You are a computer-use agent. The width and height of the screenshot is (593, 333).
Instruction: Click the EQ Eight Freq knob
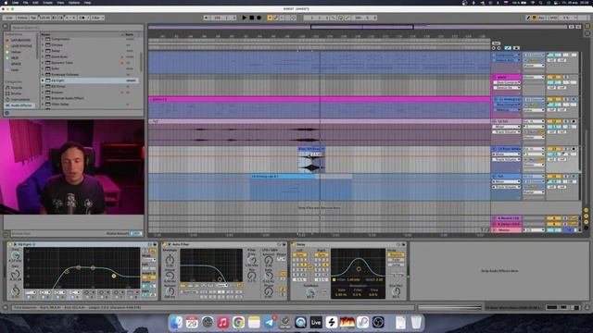coord(15,256)
